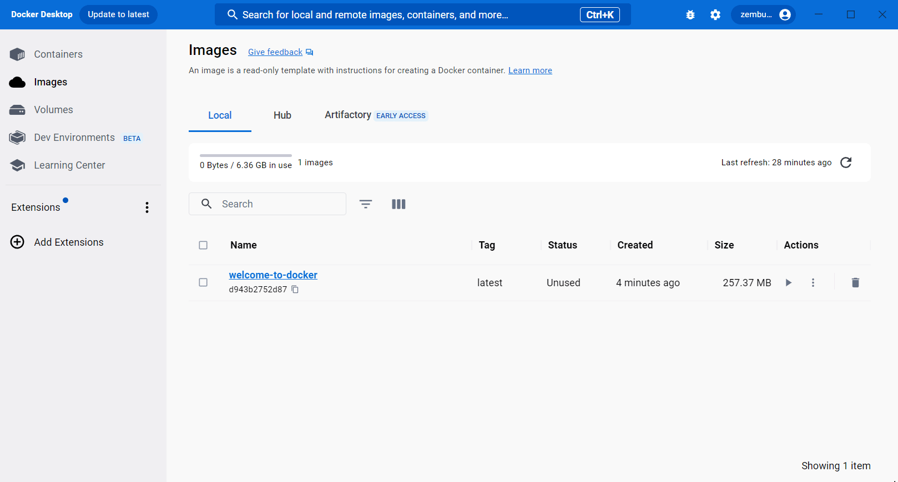Click the 'Showing 1 item' footer text
Viewport: 898px width, 482px height.
[x=836, y=466]
